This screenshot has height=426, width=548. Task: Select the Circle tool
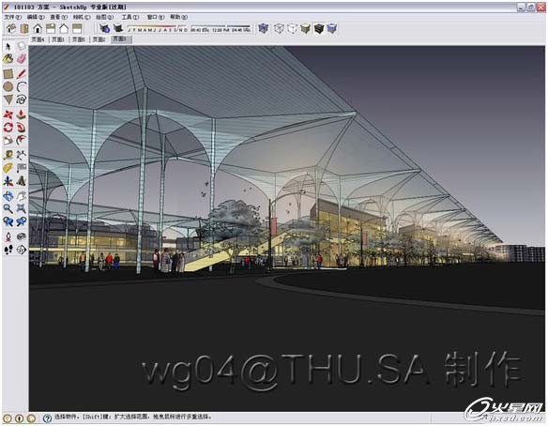8,86
